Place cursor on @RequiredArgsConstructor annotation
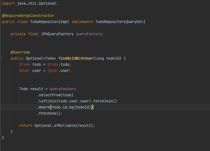 [x=28, y=16]
